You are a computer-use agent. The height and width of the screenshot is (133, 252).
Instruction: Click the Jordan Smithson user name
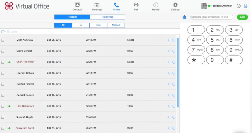(223, 6)
